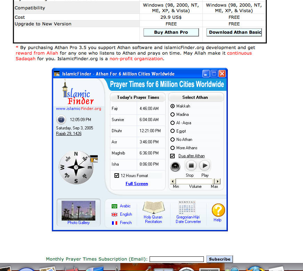This screenshot has height=271, width=303.
Task: Choose the No Athan radio button
Action: [173, 140]
